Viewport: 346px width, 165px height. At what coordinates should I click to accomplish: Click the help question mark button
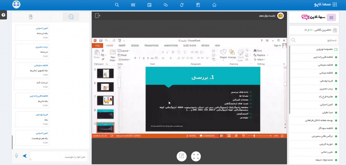click(x=3, y=15)
